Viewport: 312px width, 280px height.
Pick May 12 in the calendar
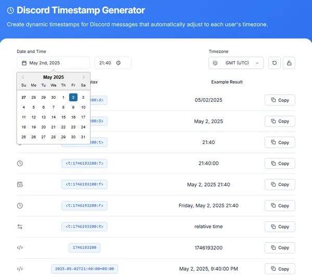(x=34, y=117)
